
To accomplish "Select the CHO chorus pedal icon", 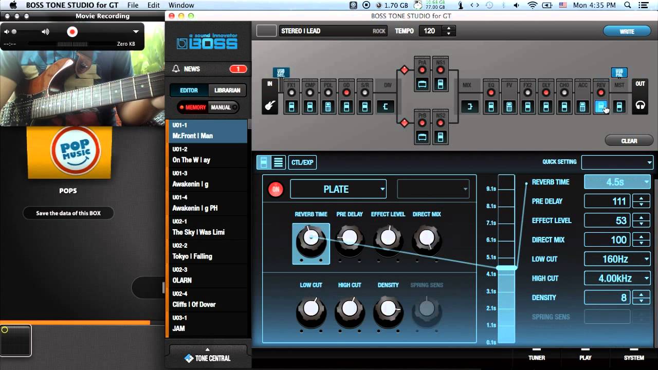I will [x=564, y=107].
